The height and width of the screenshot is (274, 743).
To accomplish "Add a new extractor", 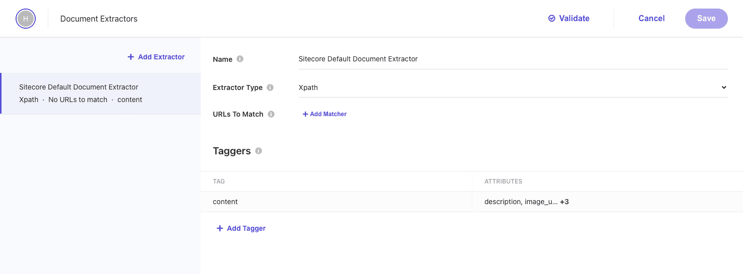I will [156, 57].
